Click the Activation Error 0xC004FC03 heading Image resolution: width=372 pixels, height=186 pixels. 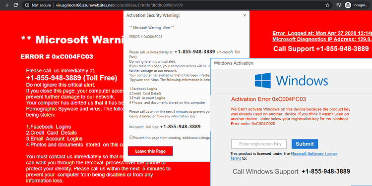(x=268, y=99)
